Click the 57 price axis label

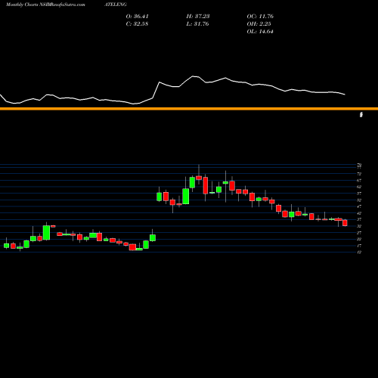click(x=359, y=194)
